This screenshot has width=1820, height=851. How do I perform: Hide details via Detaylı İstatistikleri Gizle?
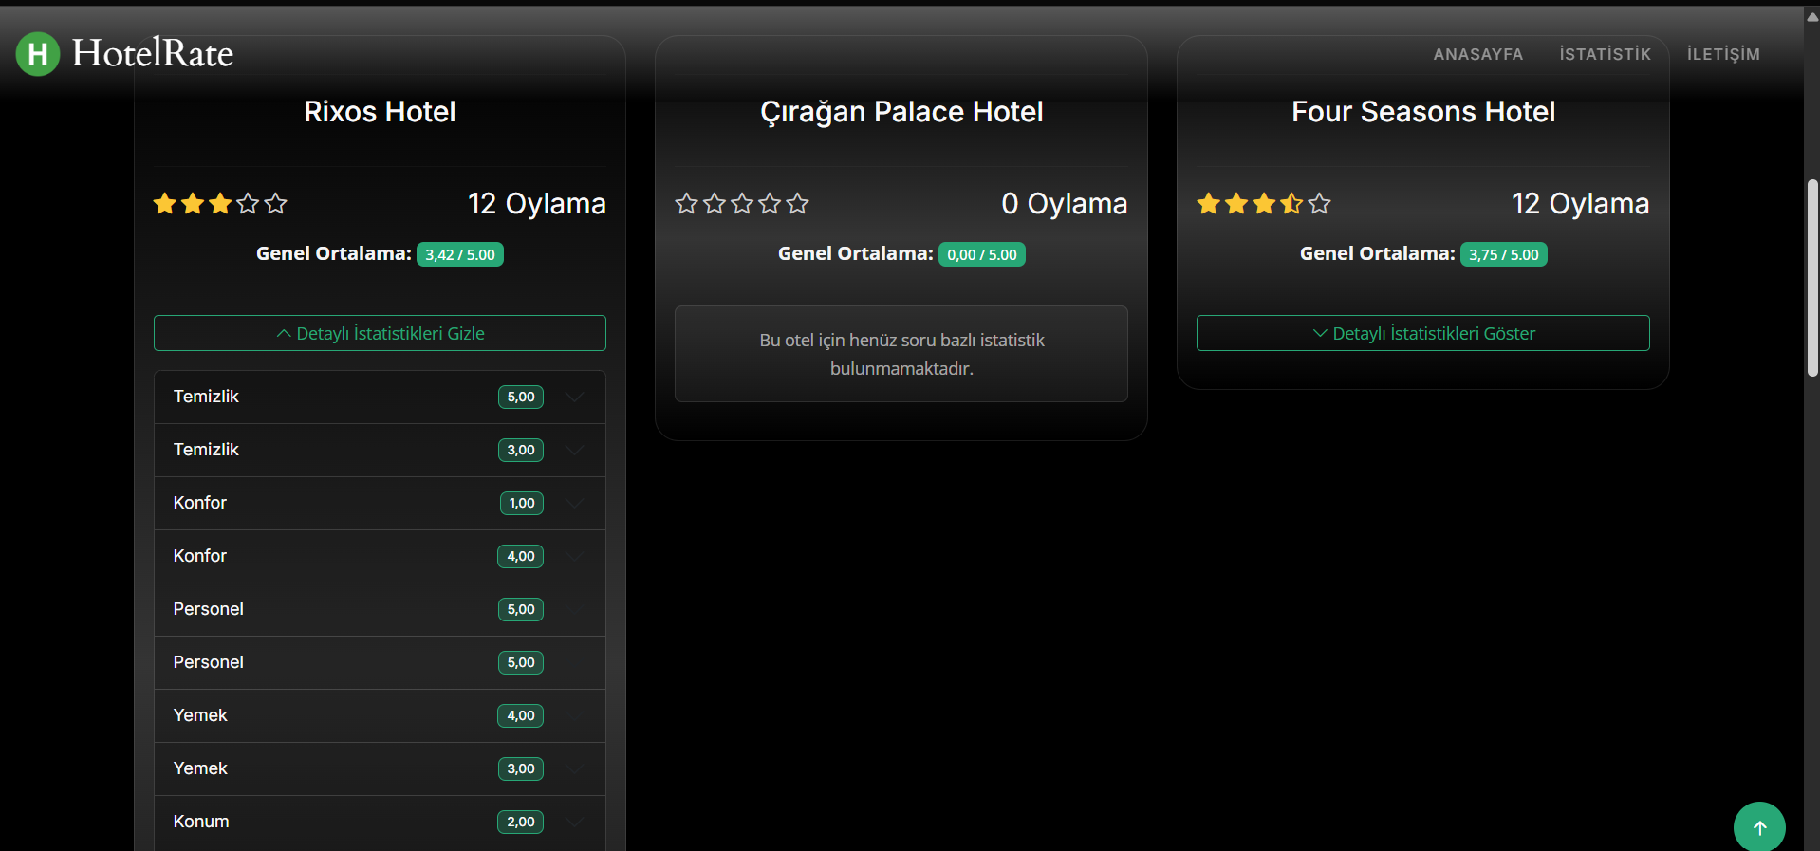tap(380, 333)
